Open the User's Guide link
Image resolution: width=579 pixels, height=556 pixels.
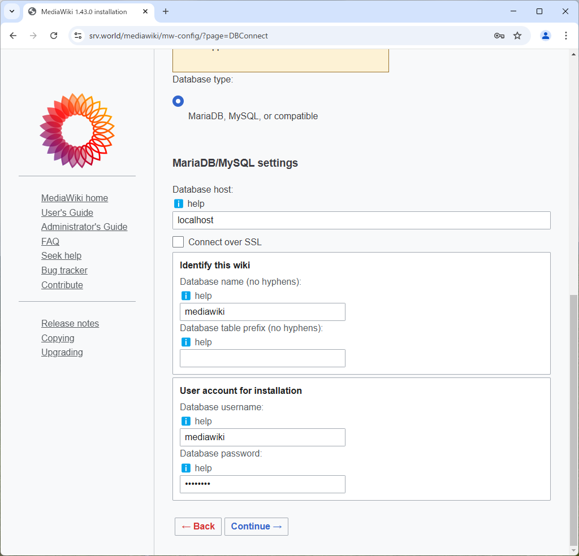click(x=67, y=212)
